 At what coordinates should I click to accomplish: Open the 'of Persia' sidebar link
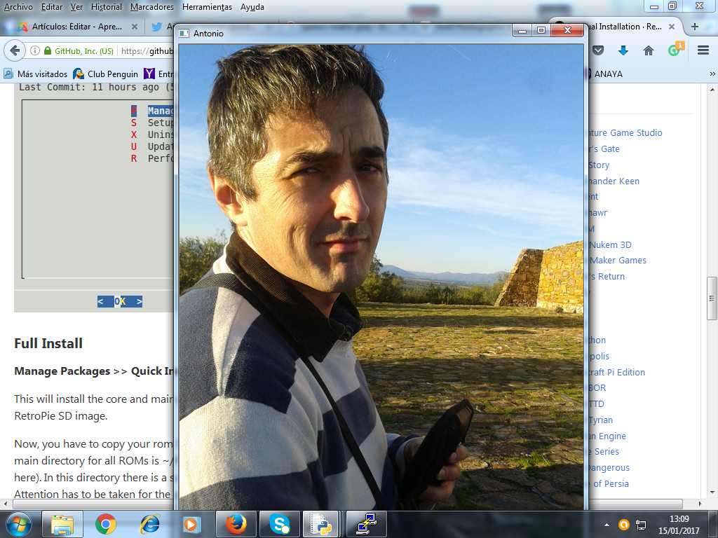(x=609, y=483)
